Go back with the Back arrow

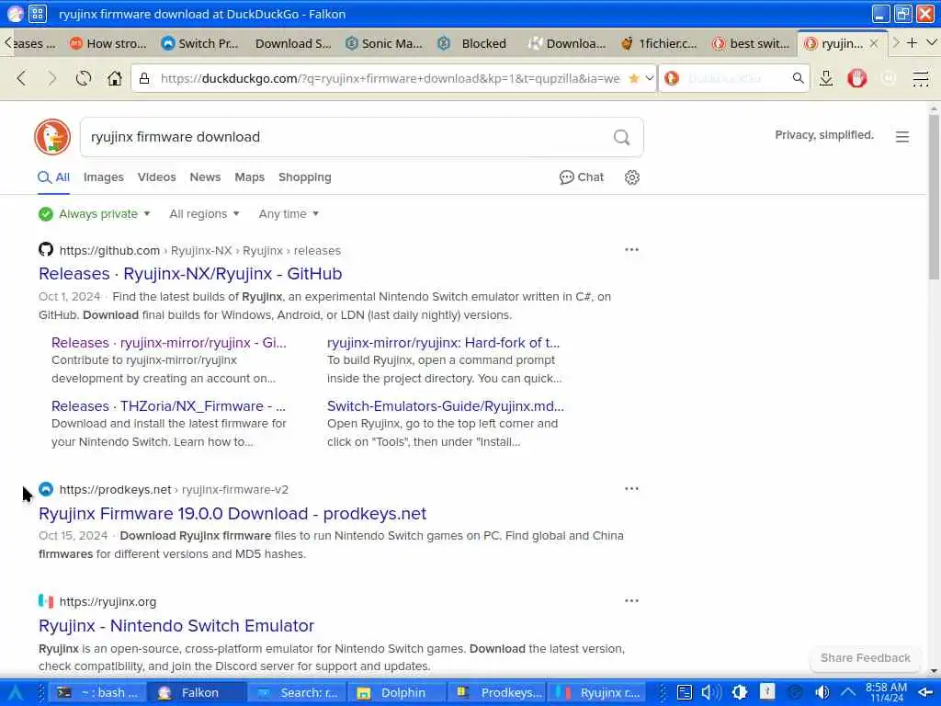pyautogui.click(x=22, y=78)
